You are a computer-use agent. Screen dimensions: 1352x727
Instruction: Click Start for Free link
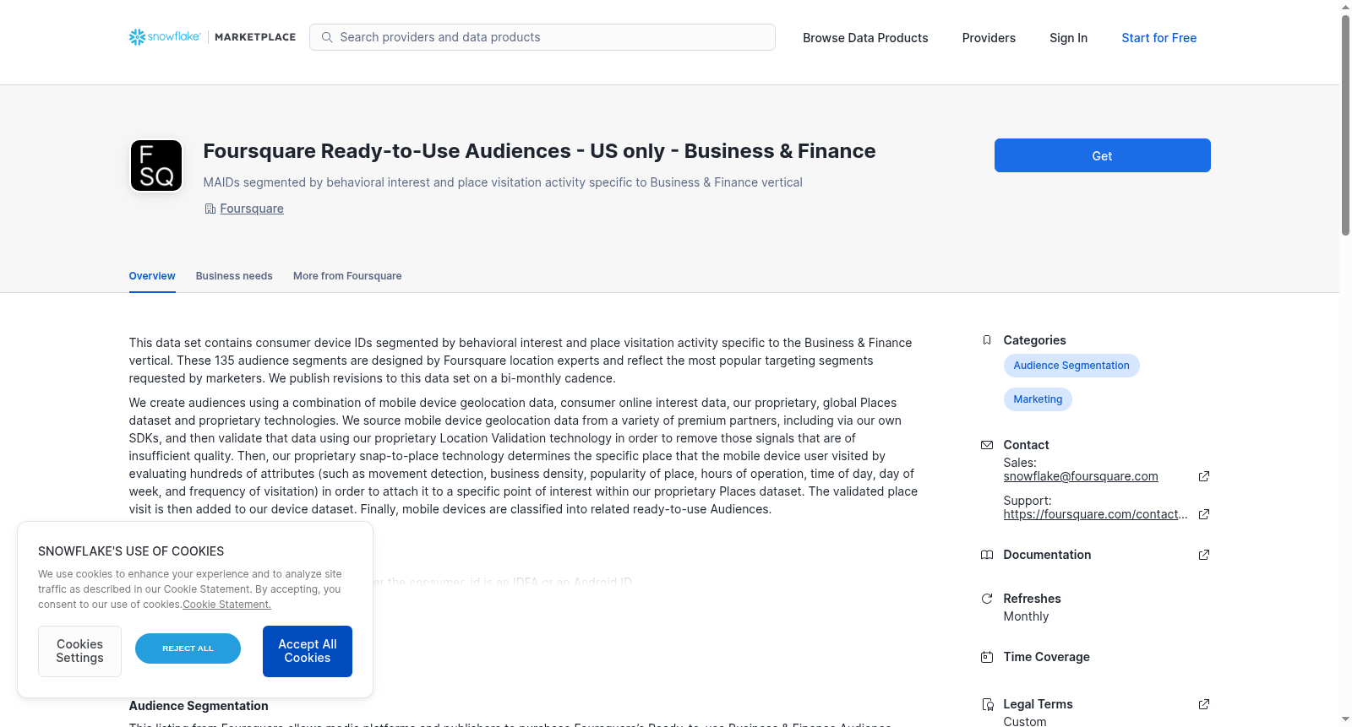(1159, 38)
